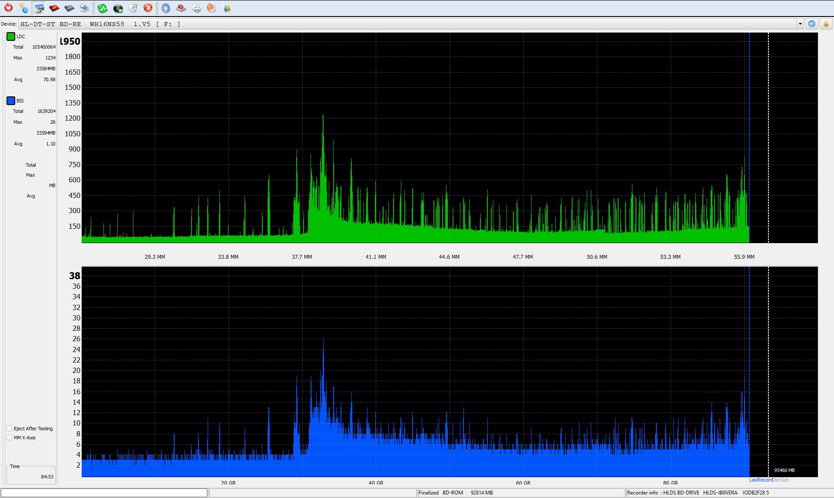Export report with the HTML icon
834x498 pixels.
[69, 8]
